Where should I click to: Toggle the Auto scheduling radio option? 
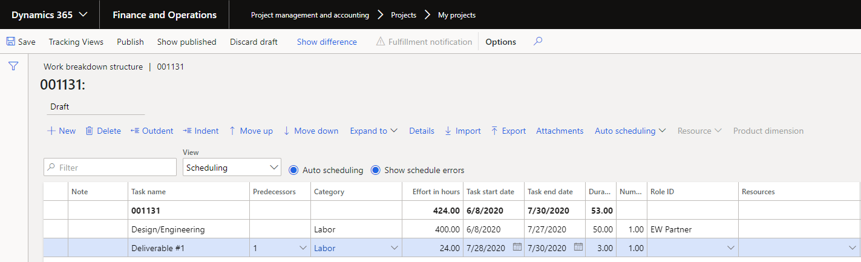[x=294, y=170]
